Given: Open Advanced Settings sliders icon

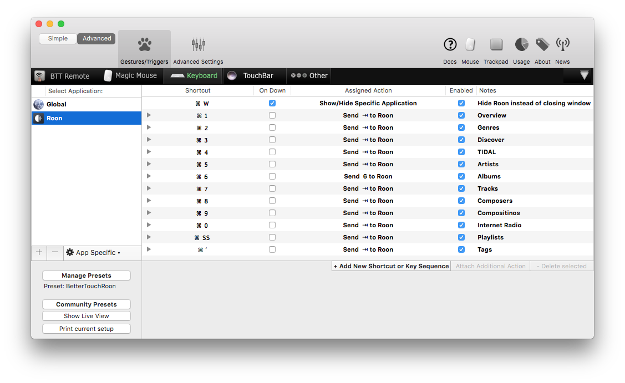Looking at the screenshot, I should 198,44.
